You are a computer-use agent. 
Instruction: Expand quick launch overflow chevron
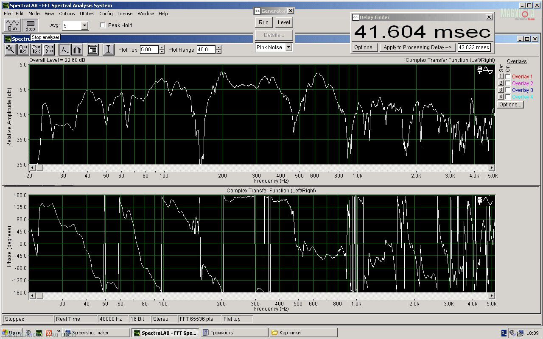[59, 332]
